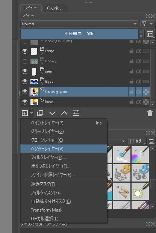Image resolution: width=156 pixels, height=233 pixels.
Task: Expand the Eyes group
Action: click(x=42, y=84)
